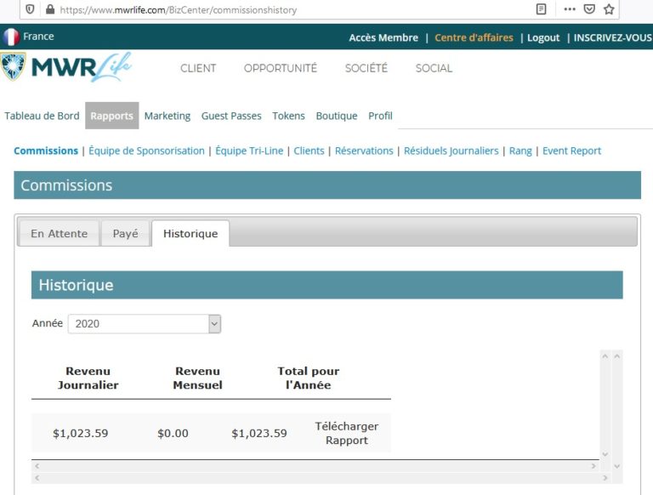Image resolution: width=653 pixels, height=495 pixels.
Task: Click the Logout link
Action: [543, 37]
